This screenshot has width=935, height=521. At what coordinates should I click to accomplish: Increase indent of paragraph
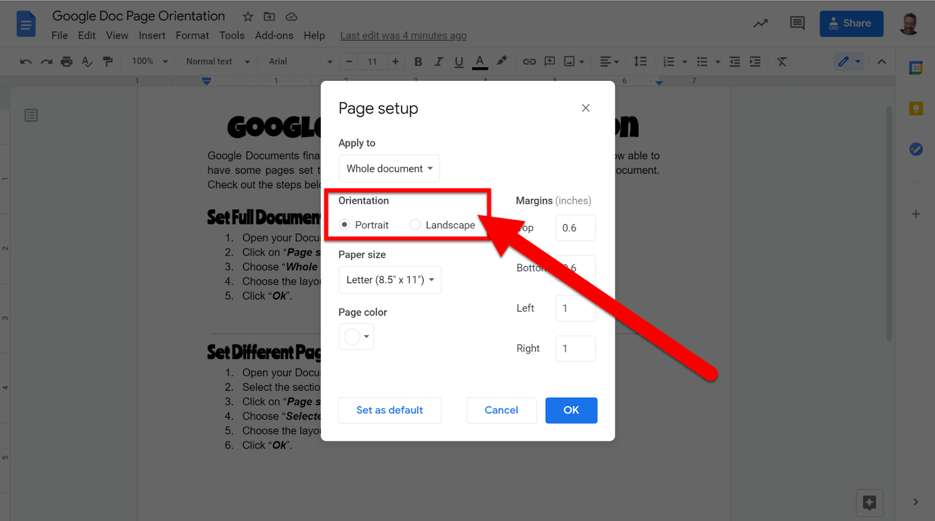pyautogui.click(x=756, y=61)
